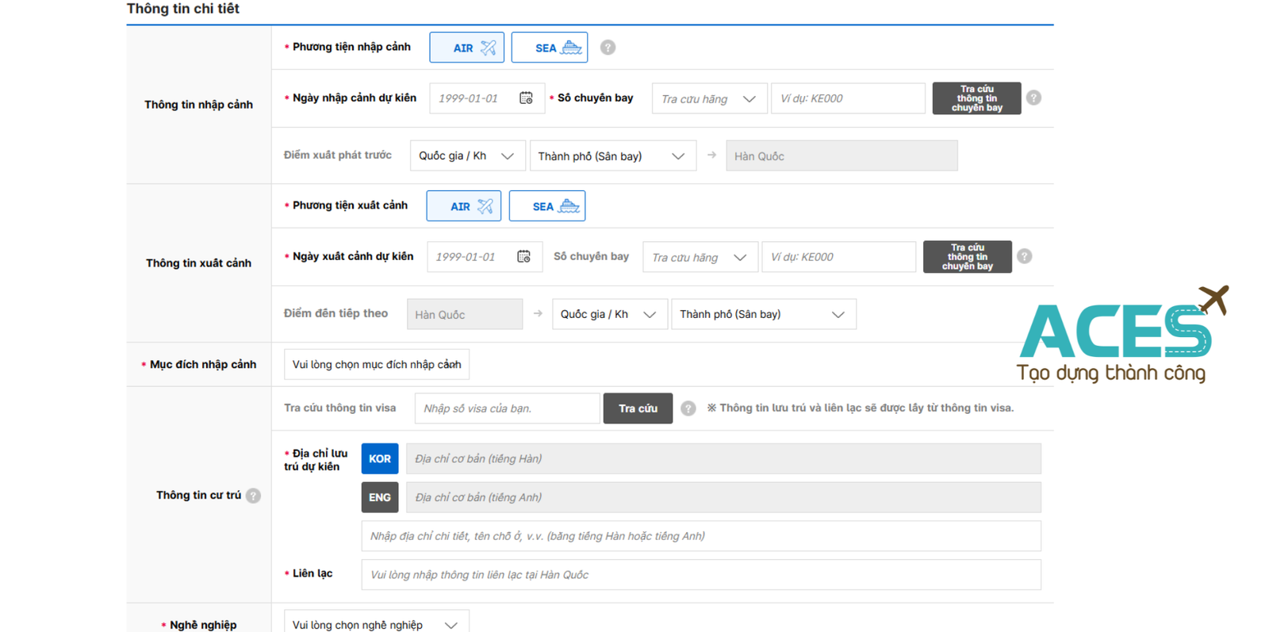Click the Liên lạc contact input field
This screenshot has width=1269, height=632.
coord(701,575)
